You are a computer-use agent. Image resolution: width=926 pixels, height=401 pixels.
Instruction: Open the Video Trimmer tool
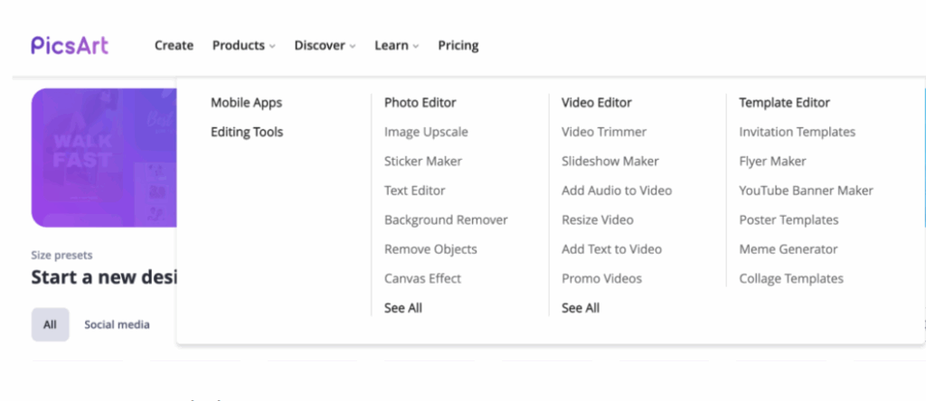(x=604, y=132)
